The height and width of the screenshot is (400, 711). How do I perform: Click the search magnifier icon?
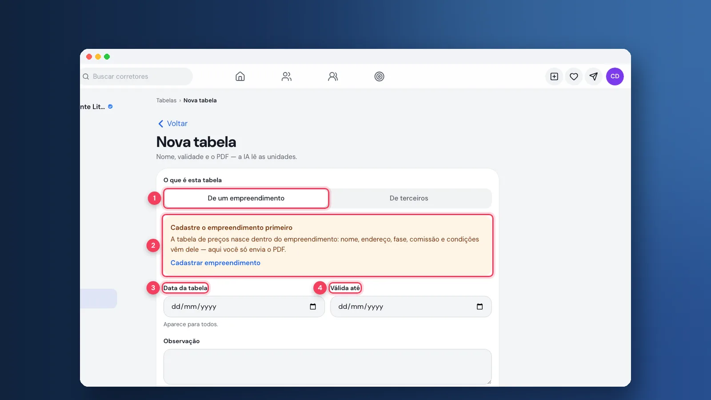click(x=86, y=76)
